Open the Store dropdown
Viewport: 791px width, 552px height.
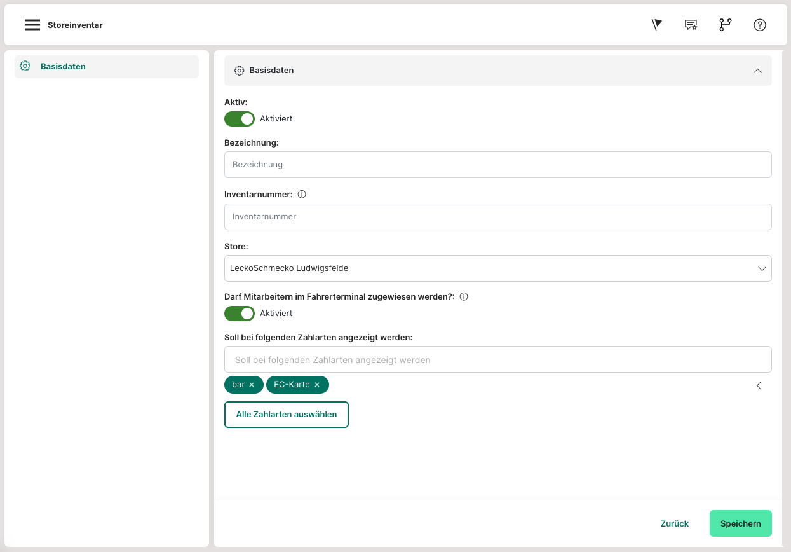[497, 268]
